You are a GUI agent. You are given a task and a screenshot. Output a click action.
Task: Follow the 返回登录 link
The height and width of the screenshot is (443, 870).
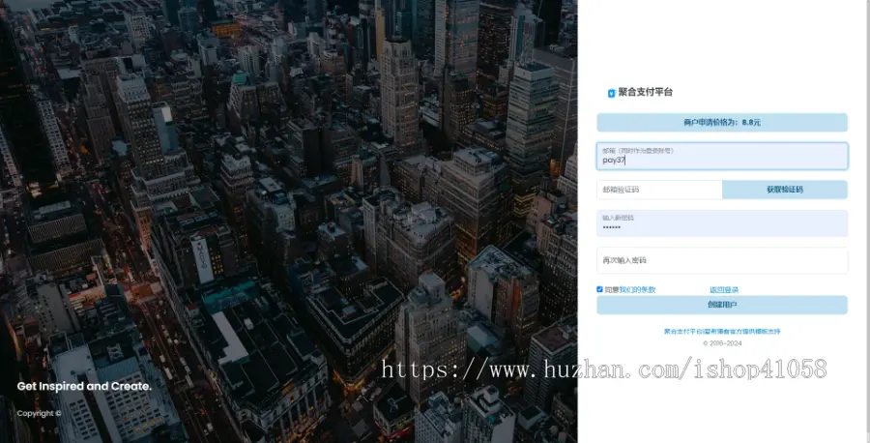(x=723, y=289)
